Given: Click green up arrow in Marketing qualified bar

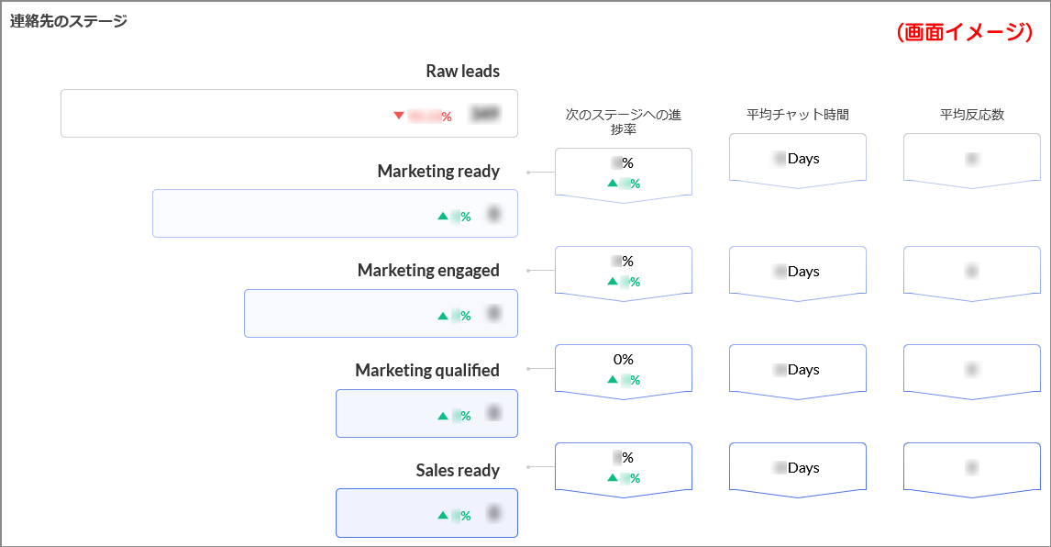Looking at the screenshot, I should 443,416.
